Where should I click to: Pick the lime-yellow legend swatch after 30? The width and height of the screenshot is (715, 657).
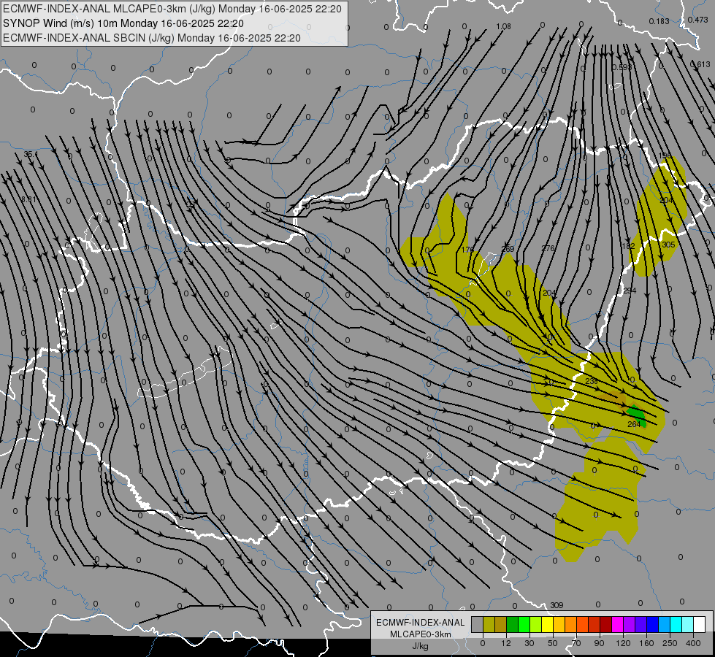536,624
